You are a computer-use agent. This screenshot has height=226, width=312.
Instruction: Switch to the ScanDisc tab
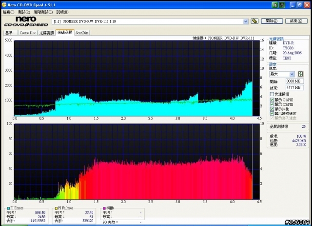82,33
